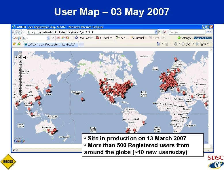This screenshot has width=224, height=170.
Task: Expand Google Toolbar overflow chevron
Action: (164, 37)
